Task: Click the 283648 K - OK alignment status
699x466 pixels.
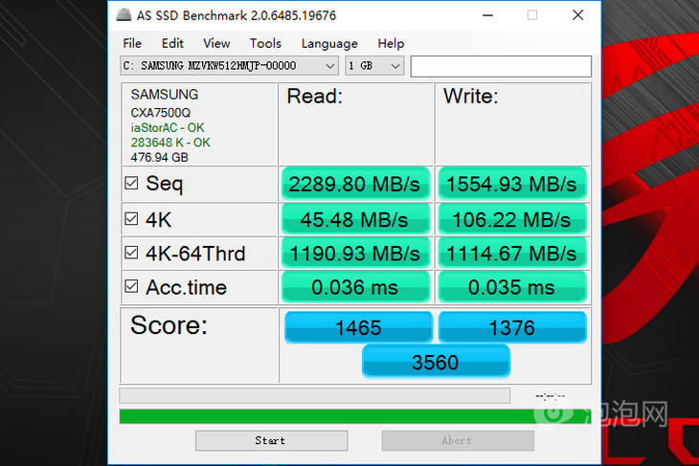Action: point(170,143)
